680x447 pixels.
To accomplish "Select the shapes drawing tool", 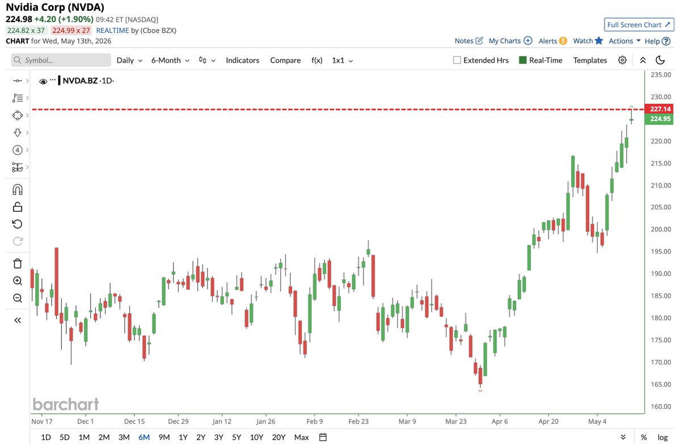I will [18, 115].
